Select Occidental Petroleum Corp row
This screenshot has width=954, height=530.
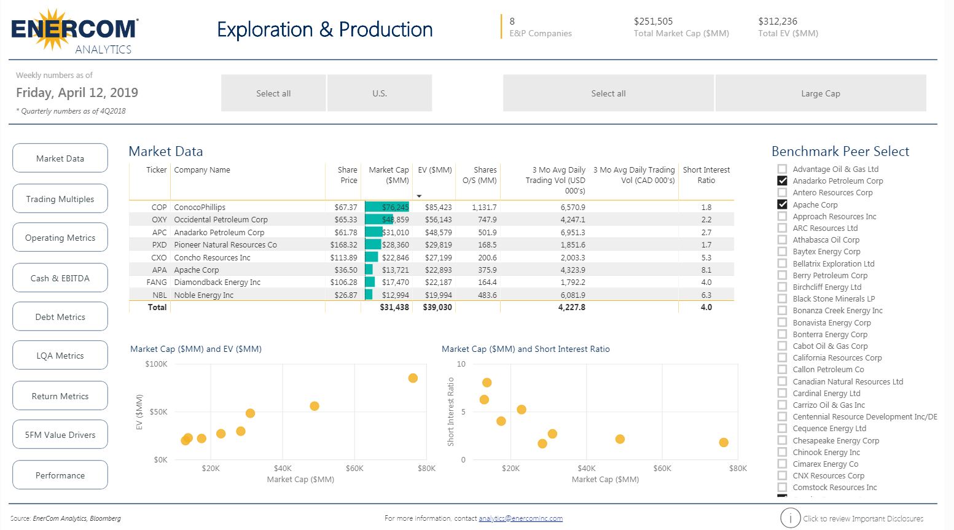tap(221, 219)
